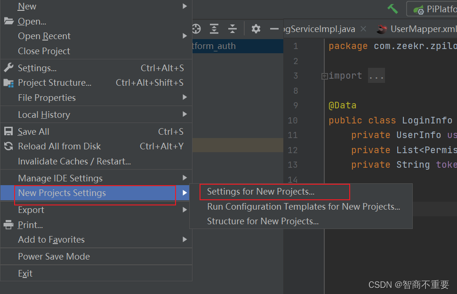Close the ServiceImpl.java editor tab

pos(363,29)
